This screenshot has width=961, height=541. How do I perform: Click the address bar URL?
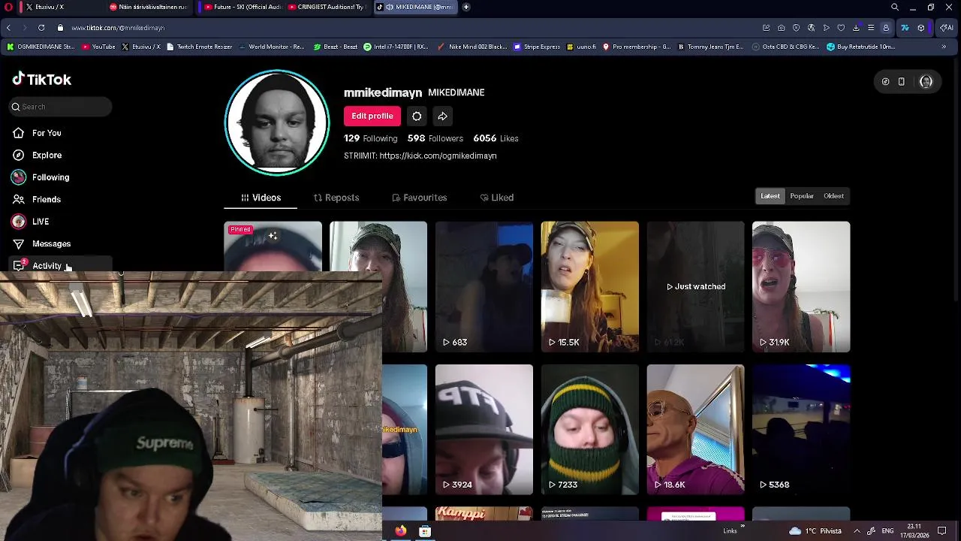[118, 28]
